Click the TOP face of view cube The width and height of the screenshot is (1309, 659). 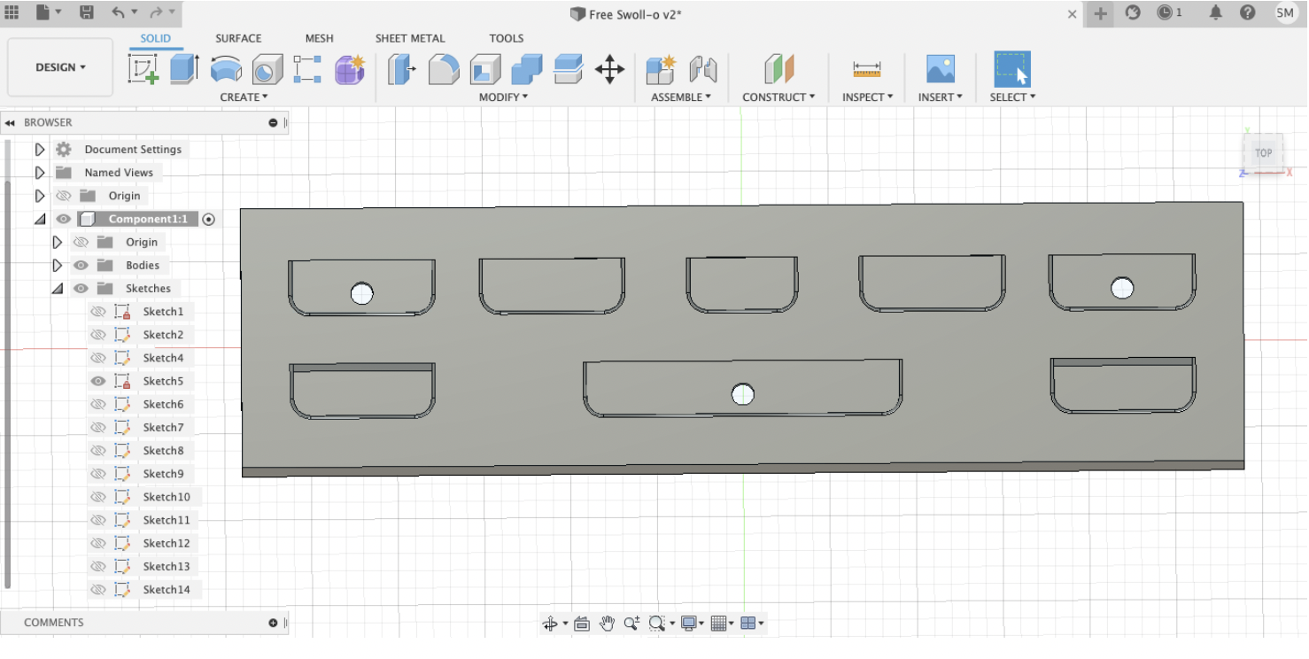[1263, 152]
